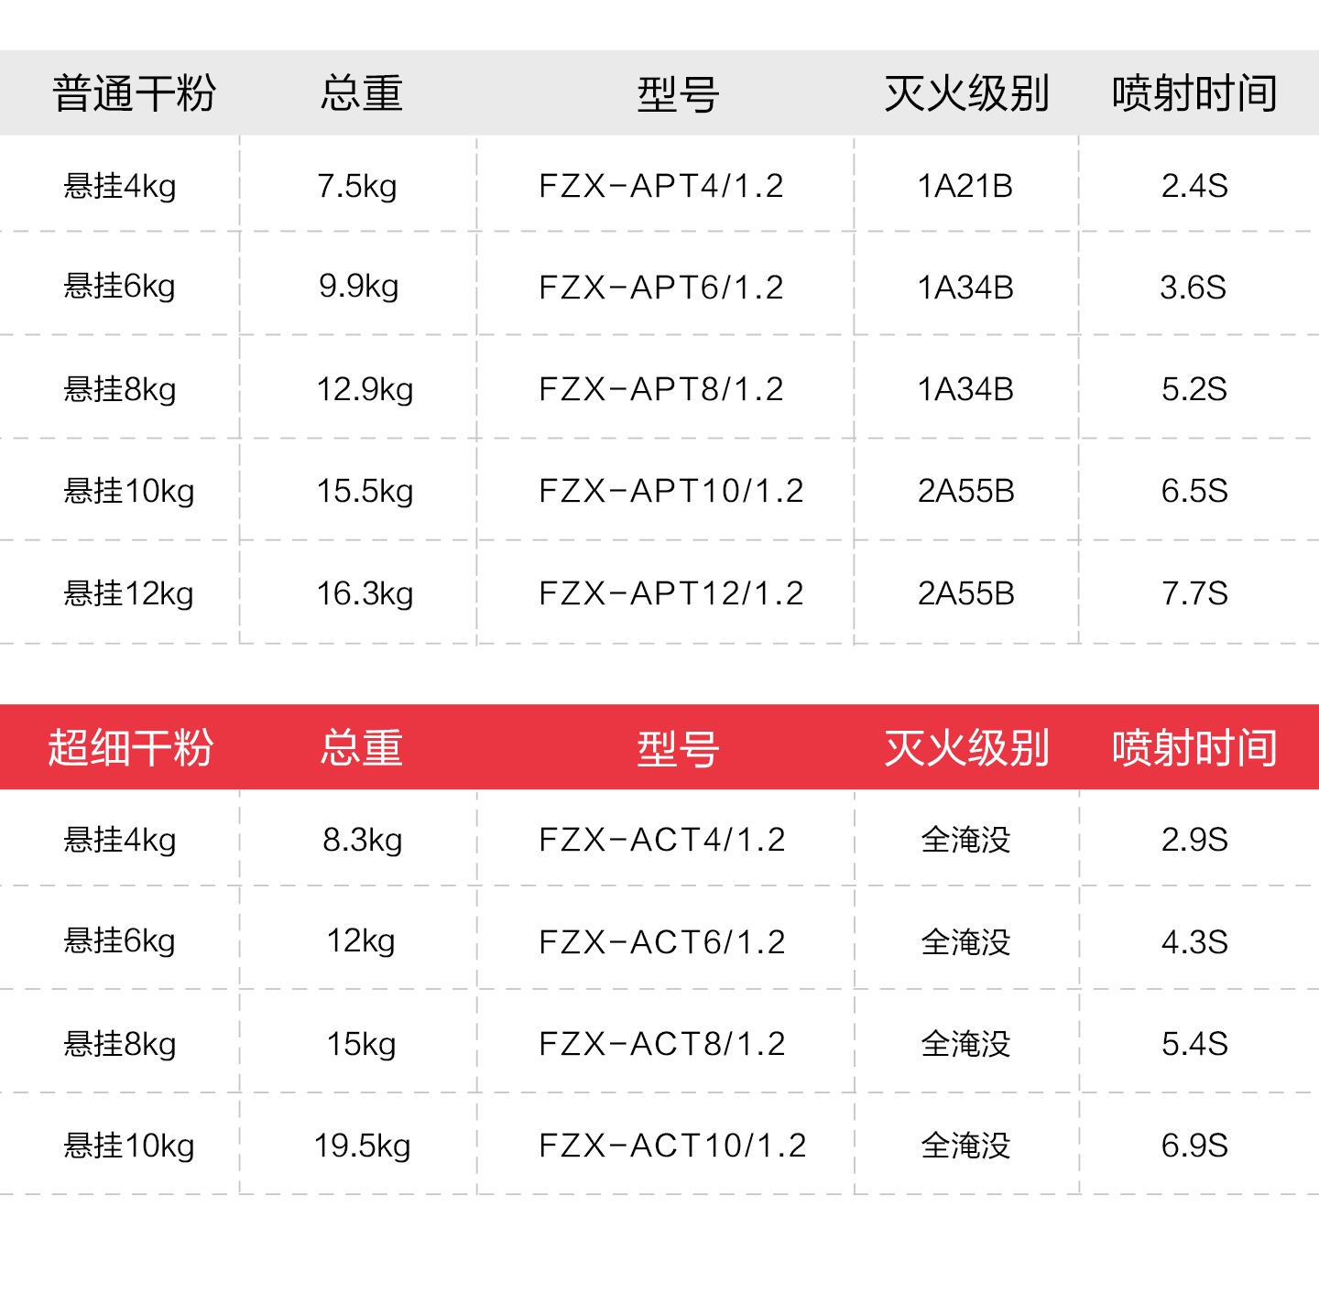Select the 19.5kg total weight cell
1319x1293 pixels.
pyautogui.click(x=363, y=1146)
